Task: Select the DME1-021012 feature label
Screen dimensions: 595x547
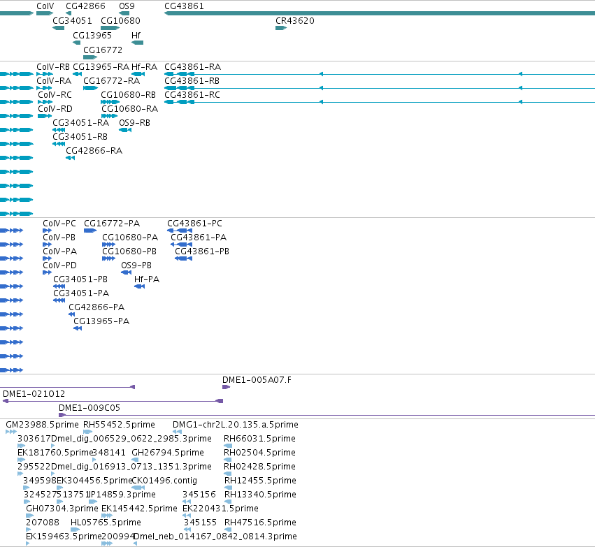Action: click(34, 394)
